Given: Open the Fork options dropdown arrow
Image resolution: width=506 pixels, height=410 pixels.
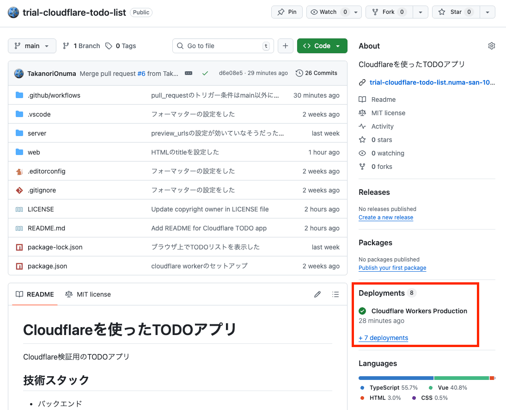Looking at the screenshot, I should click(421, 12).
